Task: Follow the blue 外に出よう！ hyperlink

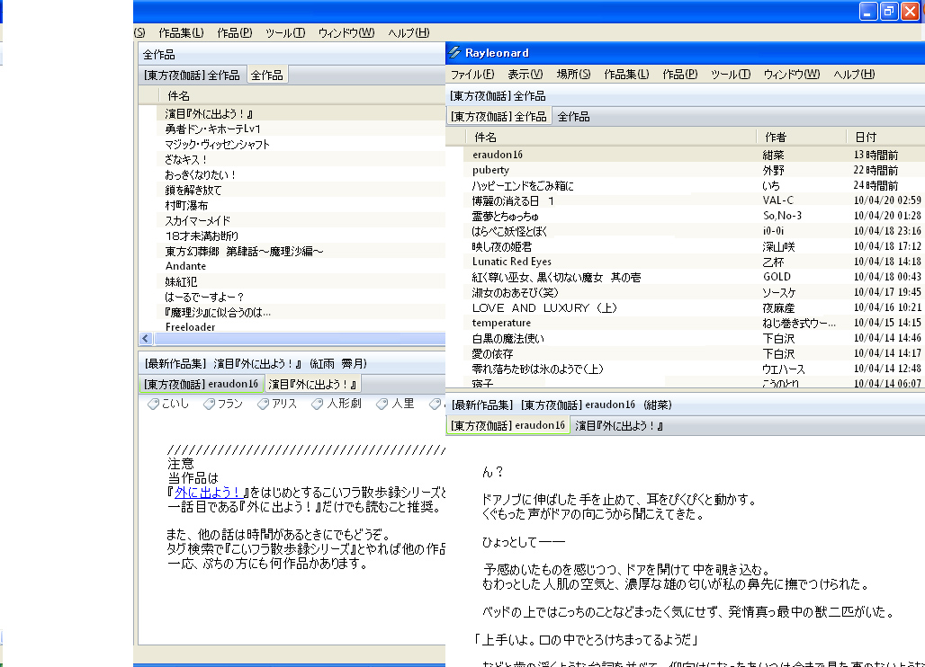Action: [x=208, y=493]
